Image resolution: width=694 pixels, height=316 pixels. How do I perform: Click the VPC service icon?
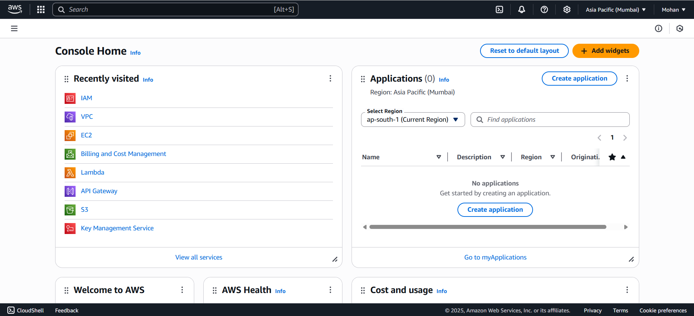tap(70, 117)
